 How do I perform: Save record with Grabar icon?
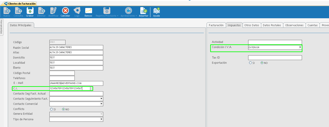pyautogui.click(x=30, y=12)
